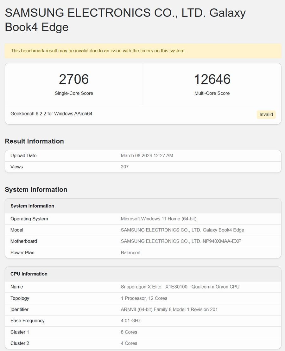285x351 pixels.
Task: Click the topology value 1 Processor, 12 Cores
Action: pyautogui.click(x=144, y=298)
